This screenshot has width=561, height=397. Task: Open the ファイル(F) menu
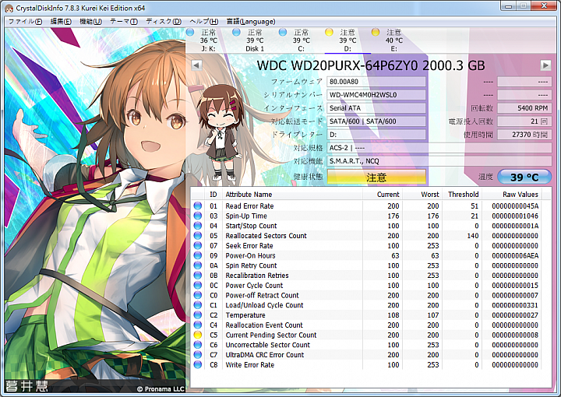(25, 22)
